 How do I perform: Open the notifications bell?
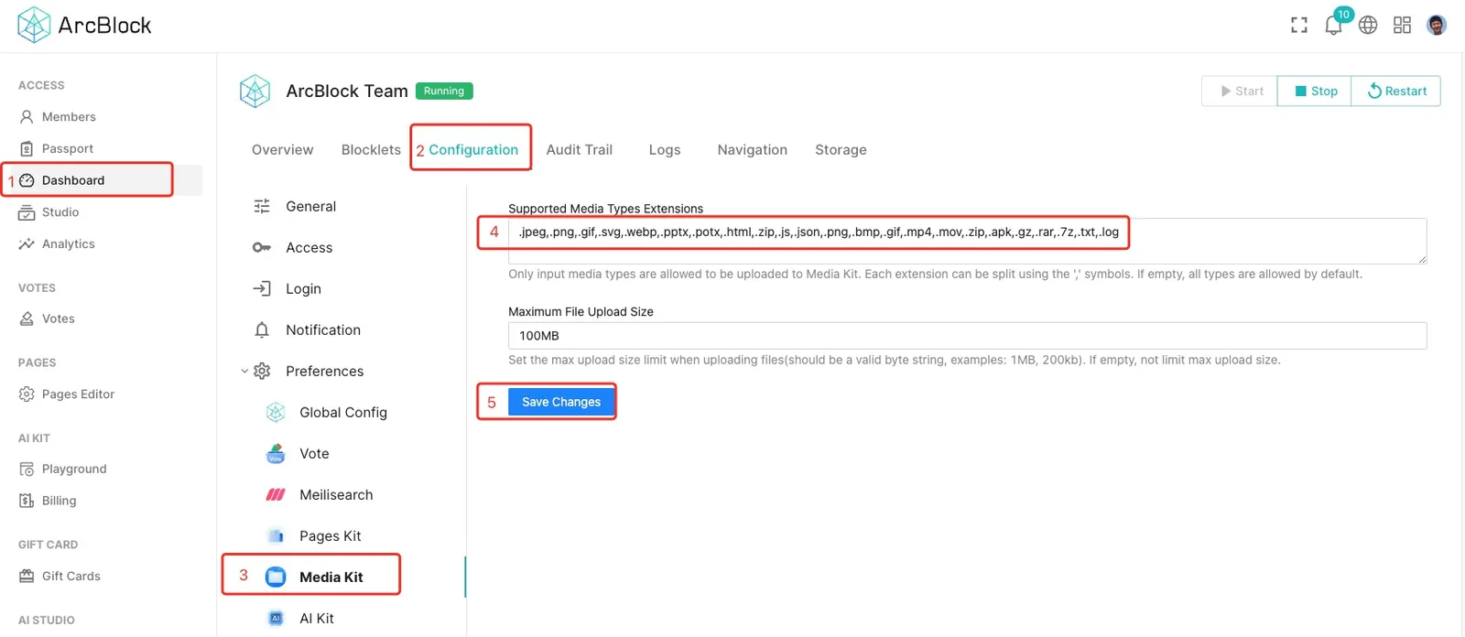point(1333,26)
